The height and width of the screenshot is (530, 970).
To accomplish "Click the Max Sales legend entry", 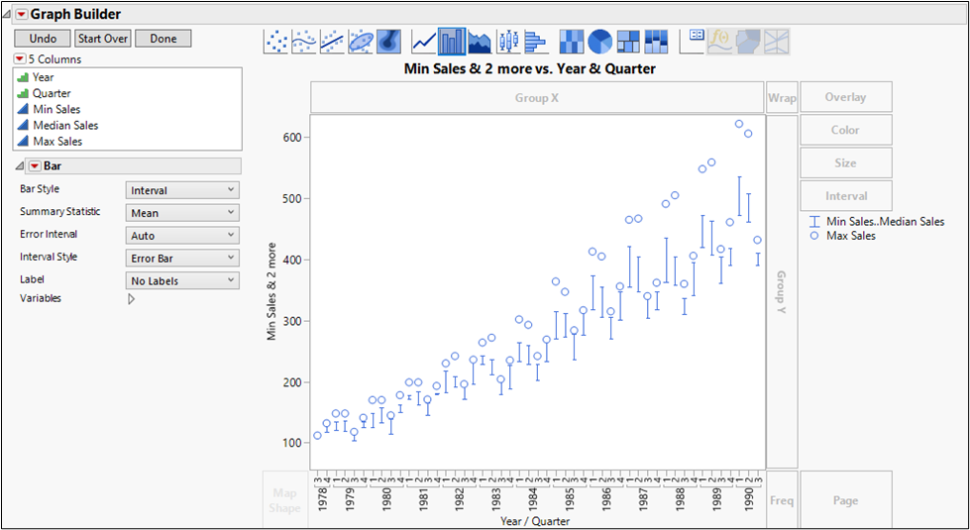I will pos(842,236).
